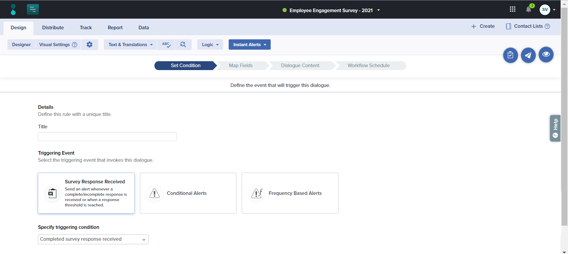Choose the Frequency Based Alerts option
This screenshot has height=254, width=568.
[x=290, y=193]
